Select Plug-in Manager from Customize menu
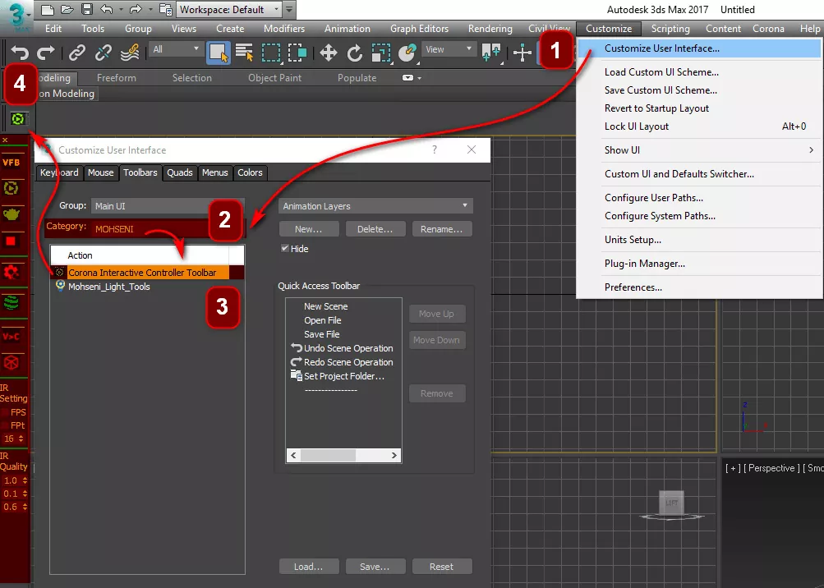 tap(644, 264)
